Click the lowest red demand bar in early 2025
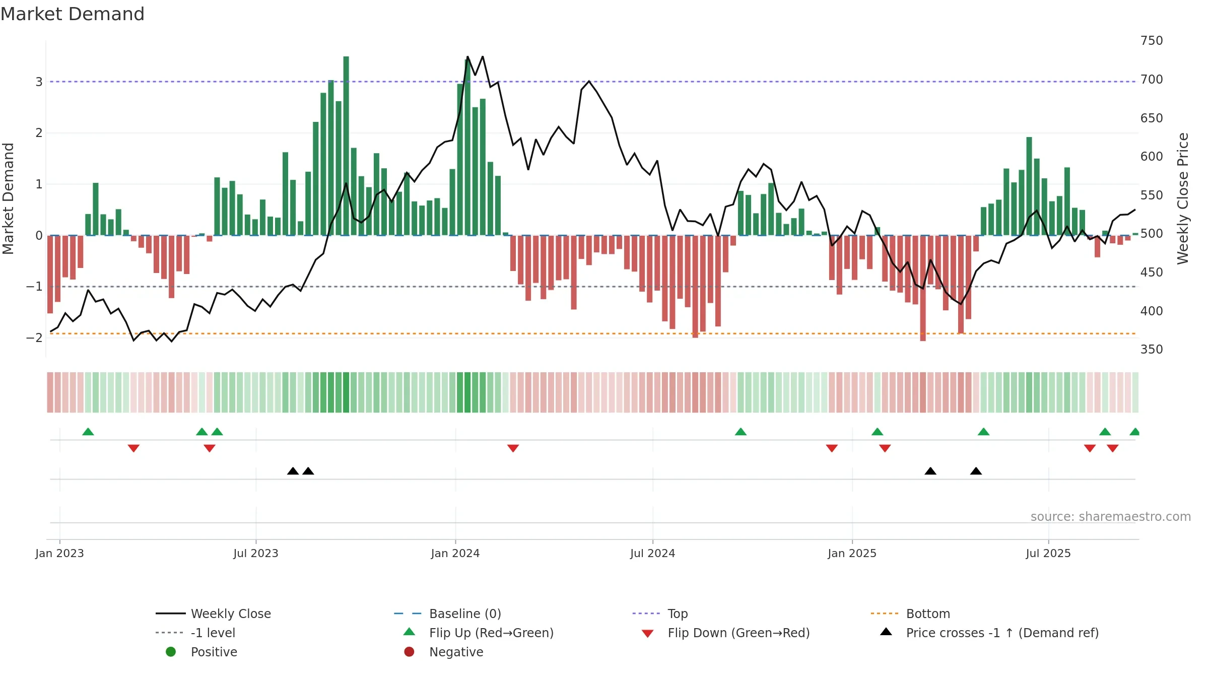Screen dimensions: 1209x680 [x=923, y=288]
